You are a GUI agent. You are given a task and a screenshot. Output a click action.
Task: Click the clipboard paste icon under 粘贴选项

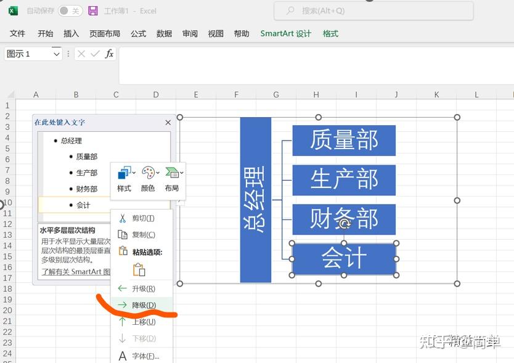[x=138, y=269]
